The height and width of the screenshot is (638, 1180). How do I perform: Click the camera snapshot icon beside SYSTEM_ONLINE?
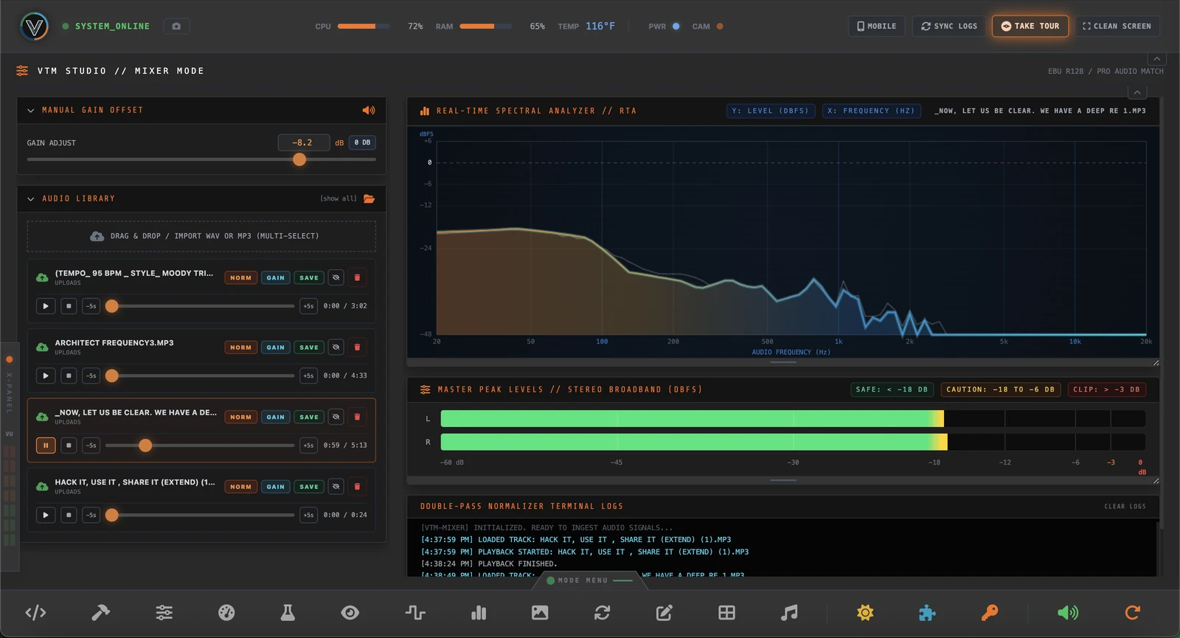point(176,26)
